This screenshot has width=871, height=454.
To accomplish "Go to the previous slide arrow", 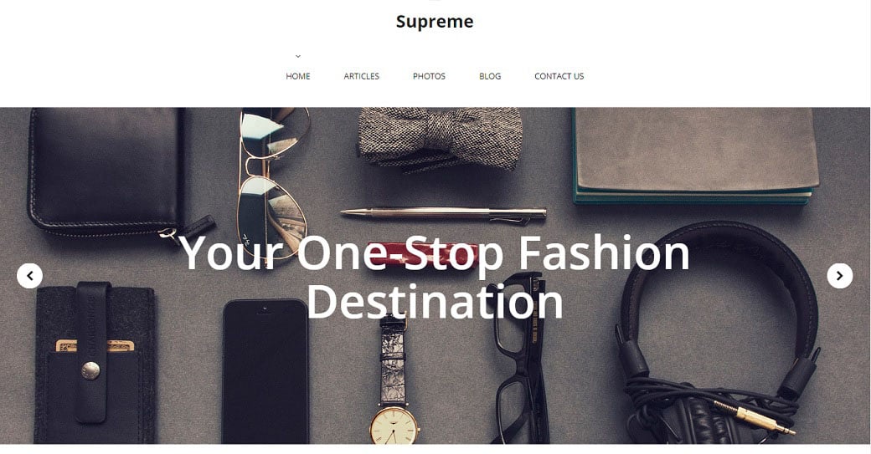I will point(29,276).
